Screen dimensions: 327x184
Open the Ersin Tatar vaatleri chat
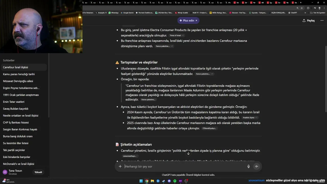[24, 102]
